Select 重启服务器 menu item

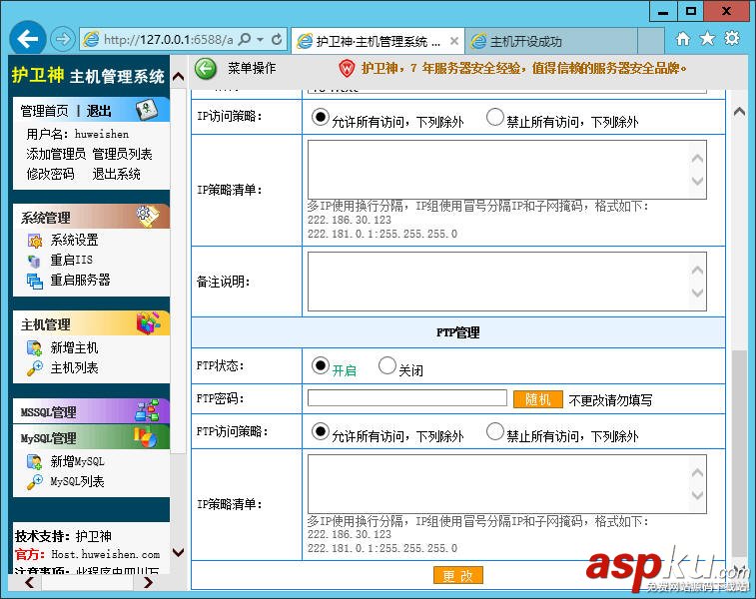[80, 280]
